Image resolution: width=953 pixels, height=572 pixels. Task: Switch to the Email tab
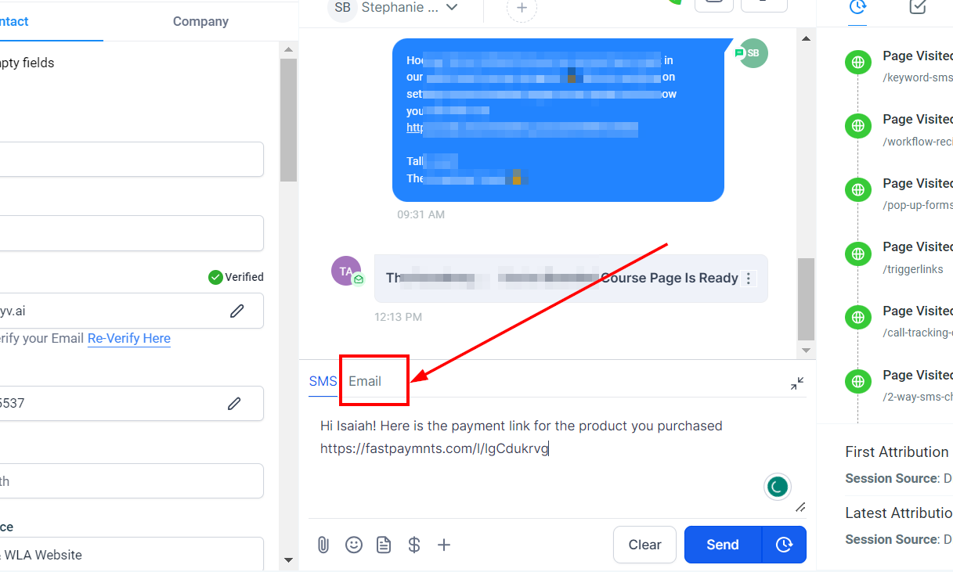[365, 381]
